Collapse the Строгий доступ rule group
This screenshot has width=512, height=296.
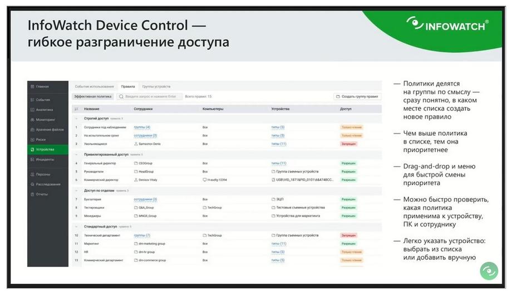pos(76,119)
